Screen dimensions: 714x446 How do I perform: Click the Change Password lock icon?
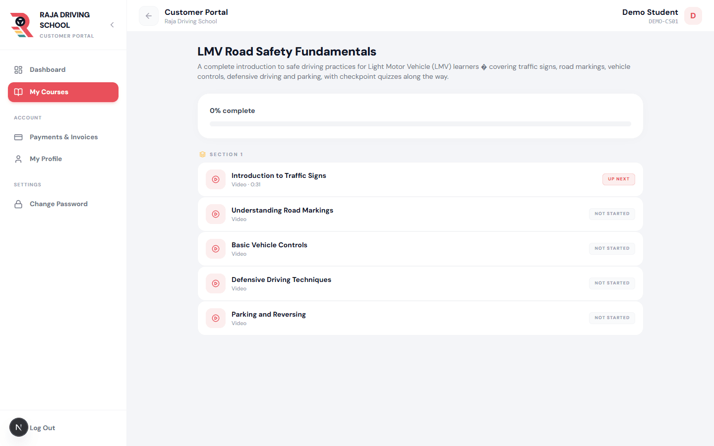coord(18,204)
